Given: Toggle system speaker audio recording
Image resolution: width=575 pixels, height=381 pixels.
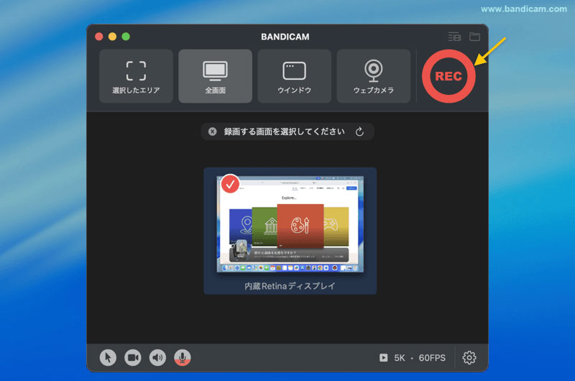Looking at the screenshot, I should click(157, 357).
